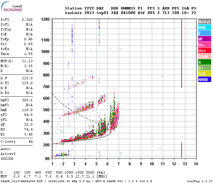Click the 14 label on frequency axis
Image resolution: width=213 pixels, height=183 pixels.
196,164
